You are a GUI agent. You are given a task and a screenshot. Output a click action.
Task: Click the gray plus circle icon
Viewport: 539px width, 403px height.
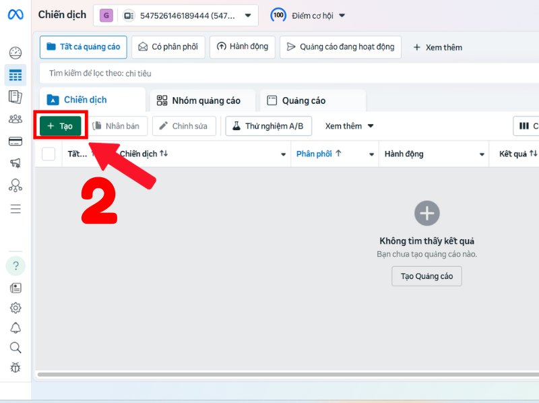tap(427, 213)
